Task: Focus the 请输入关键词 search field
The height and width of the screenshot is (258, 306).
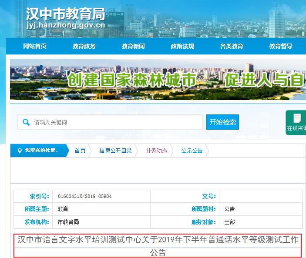Action: tap(115, 122)
